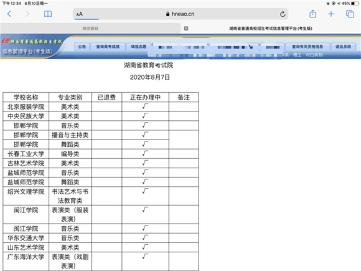Click the 退出系统 button
This screenshot has width=361, height=271.
[344, 47]
